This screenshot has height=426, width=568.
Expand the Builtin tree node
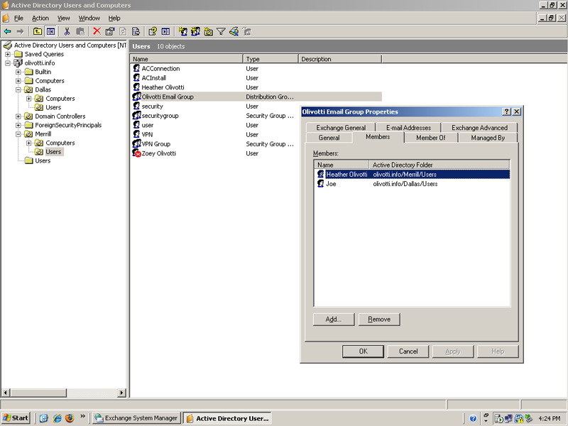click(18, 72)
